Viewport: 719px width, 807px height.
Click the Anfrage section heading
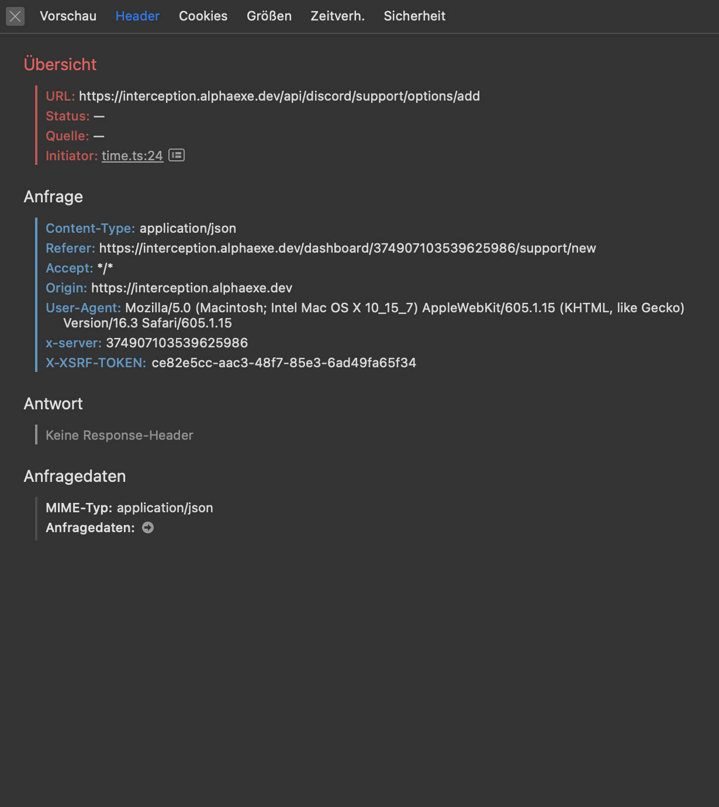[53, 196]
